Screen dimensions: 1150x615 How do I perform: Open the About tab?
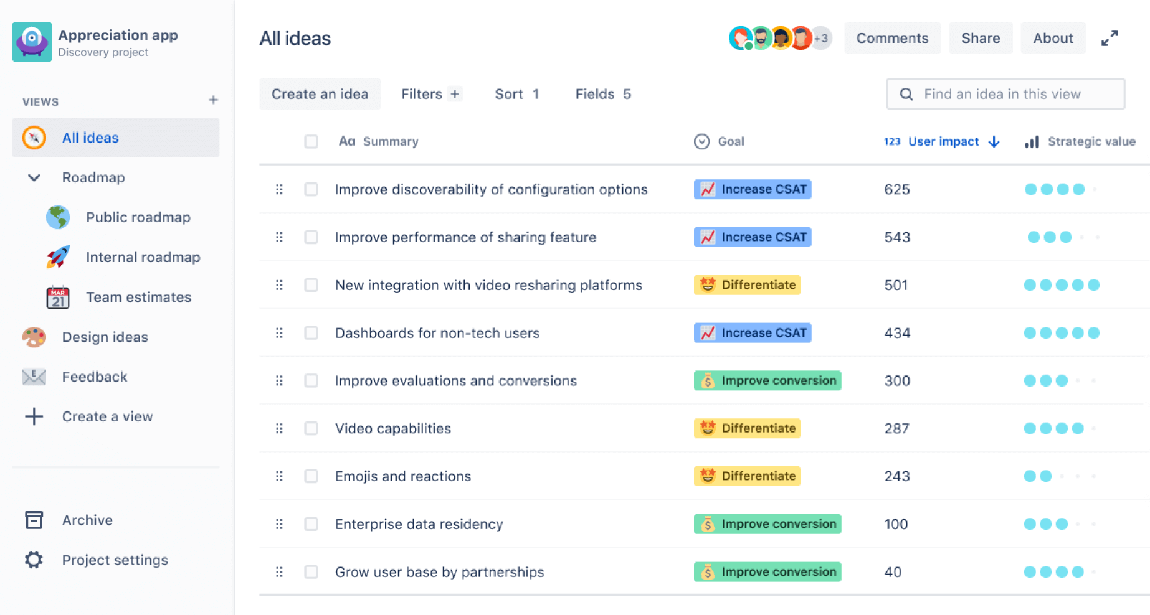[x=1052, y=38]
